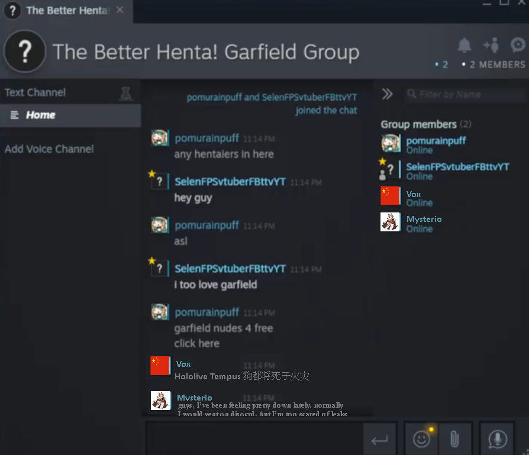
Task: Close the "The Better Henta!" chat tab
Action: point(120,10)
